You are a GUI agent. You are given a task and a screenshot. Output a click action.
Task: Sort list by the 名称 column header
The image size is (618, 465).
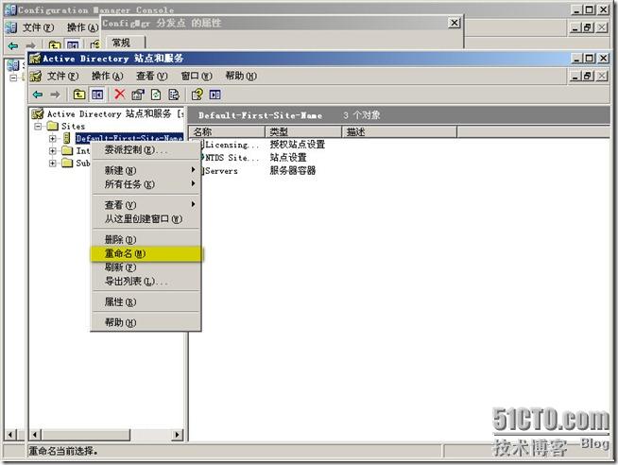pos(227,131)
